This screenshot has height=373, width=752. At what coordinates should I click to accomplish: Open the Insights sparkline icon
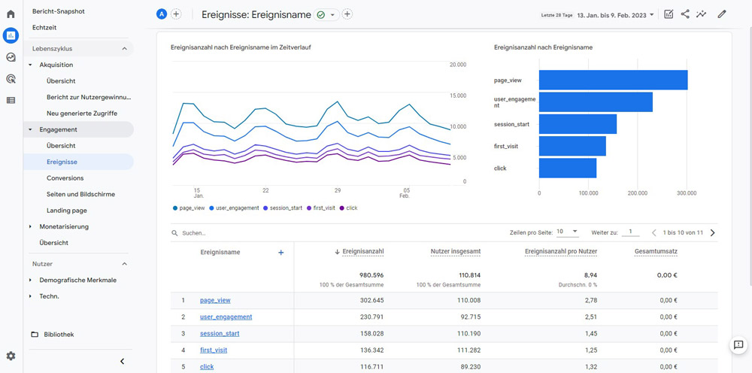click(702, 14)
